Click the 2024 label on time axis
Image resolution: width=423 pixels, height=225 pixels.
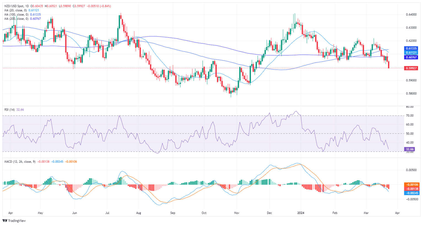tap(301, 213)
